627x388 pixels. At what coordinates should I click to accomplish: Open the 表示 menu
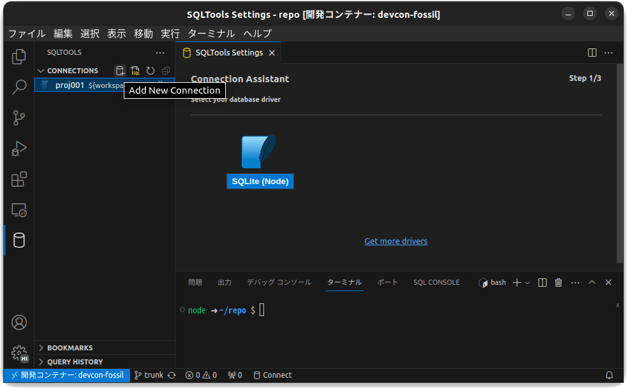click(x=117, y=34)
